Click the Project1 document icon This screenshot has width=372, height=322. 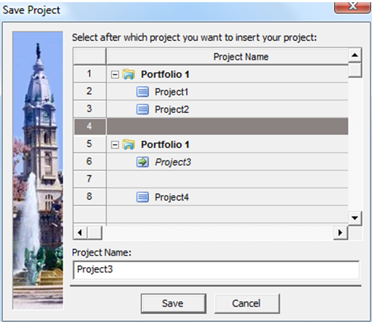[142, 92]
